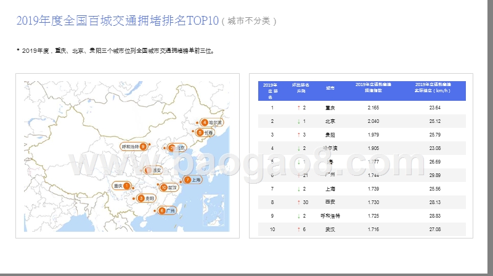Click the 上海 marker numbered 7 on the map
493x276 pixels.
192,179
